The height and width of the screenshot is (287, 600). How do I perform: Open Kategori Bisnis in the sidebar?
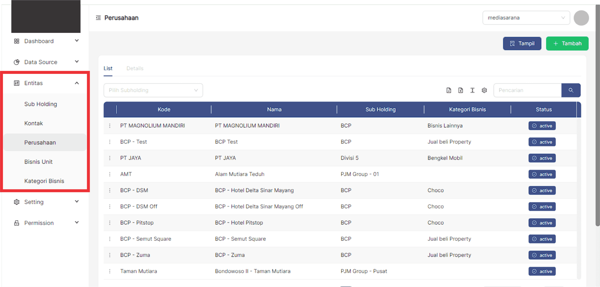coord(44,181)
